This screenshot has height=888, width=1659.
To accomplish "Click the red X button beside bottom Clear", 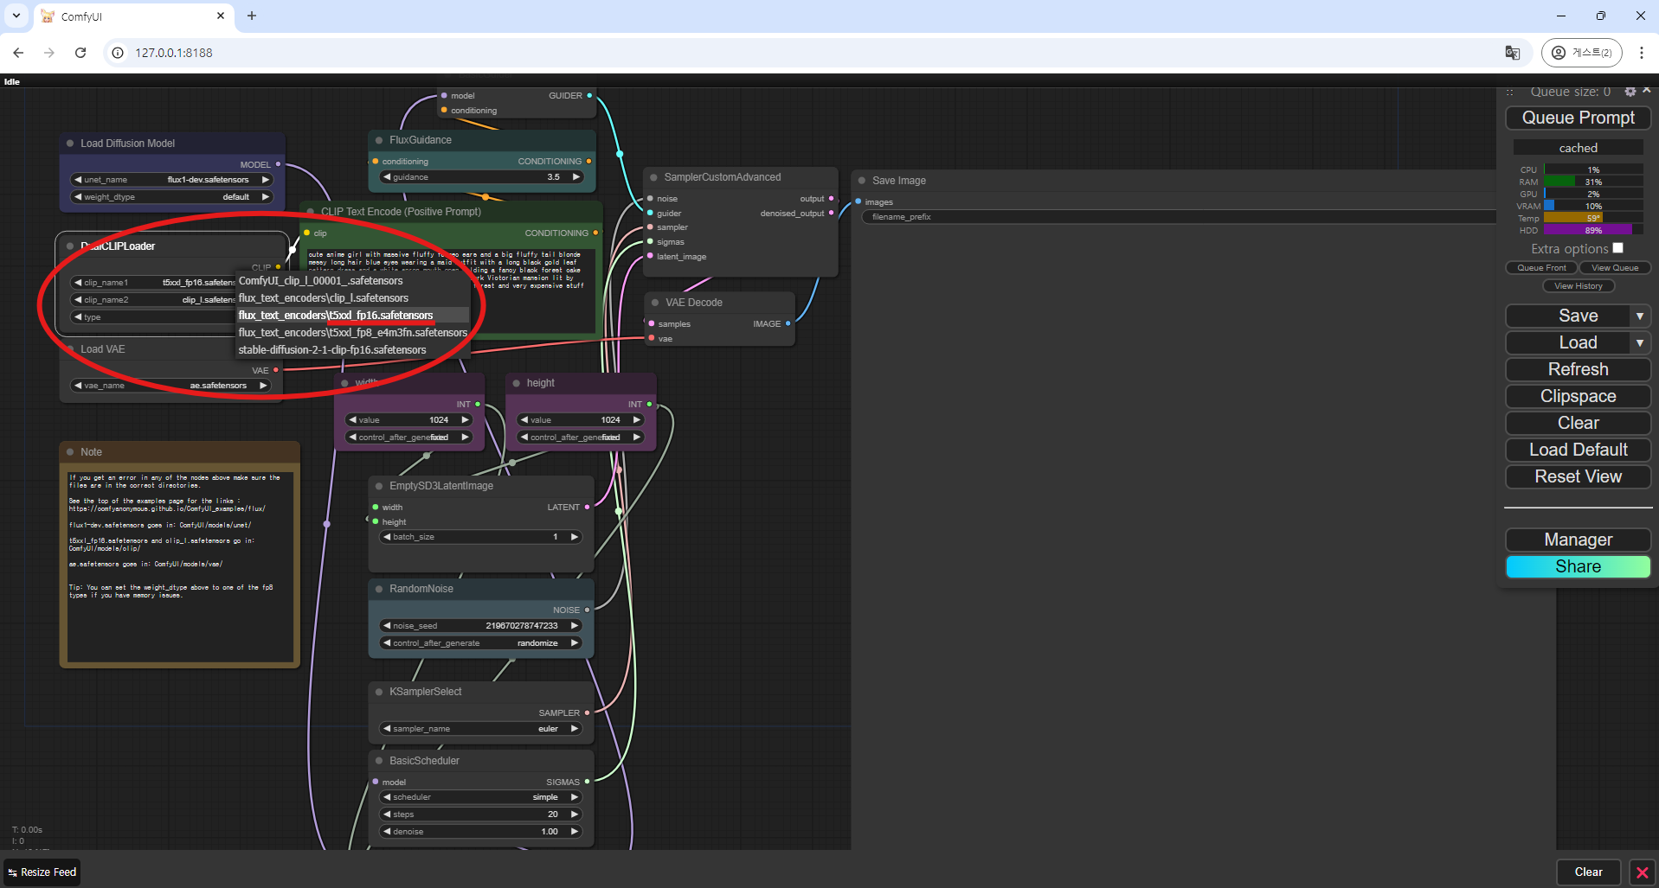I will [x=1642, y=872].
